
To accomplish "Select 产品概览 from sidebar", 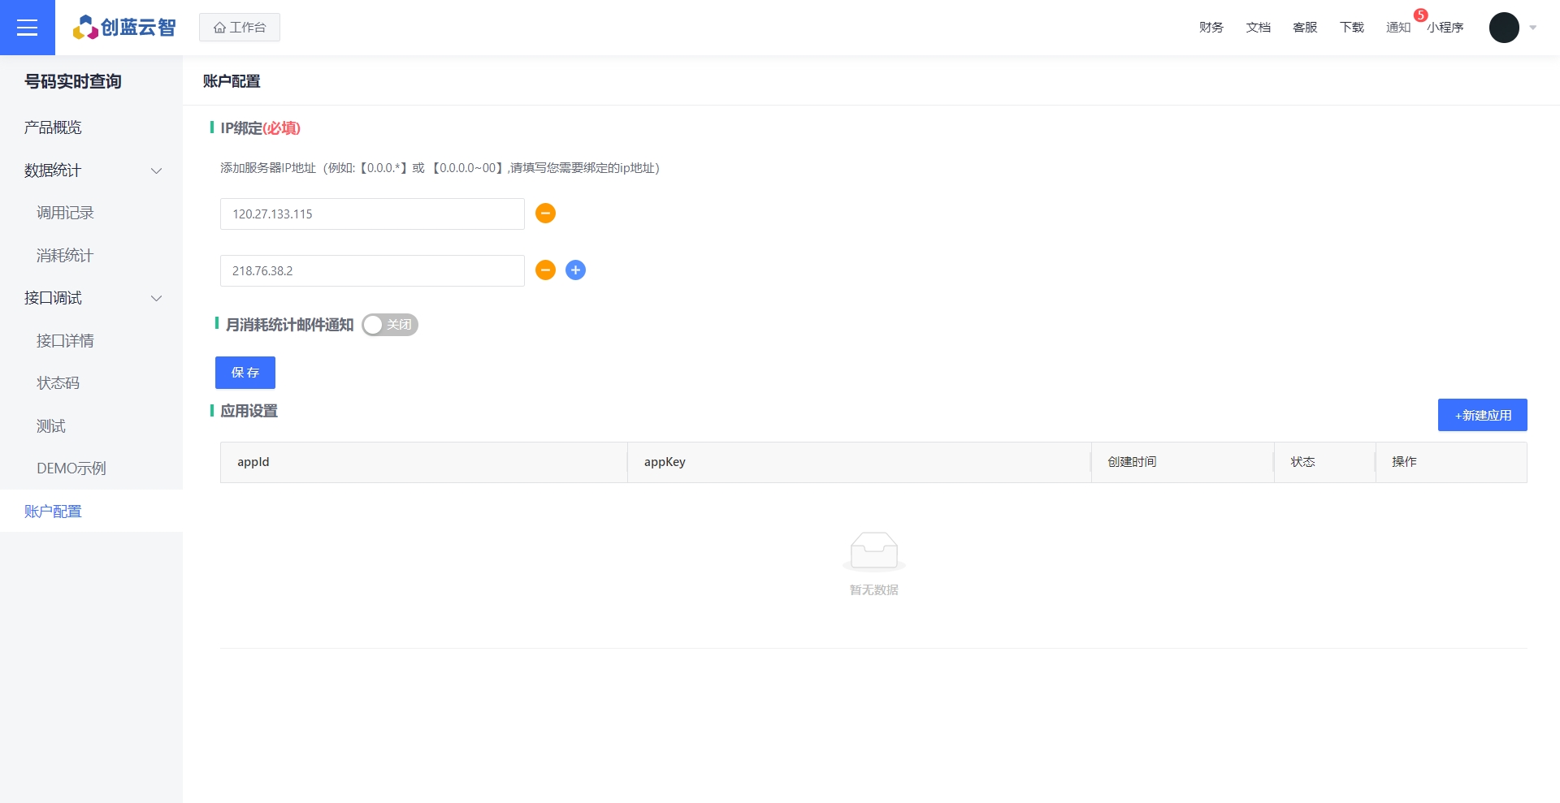I will [x=53, y=127].
